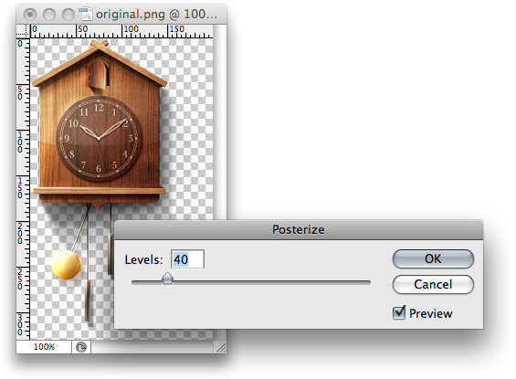Click the clock face on the canvas
The height and width of the screenshot is (379, 516).
pyautogui.click(x=99, y=139)
